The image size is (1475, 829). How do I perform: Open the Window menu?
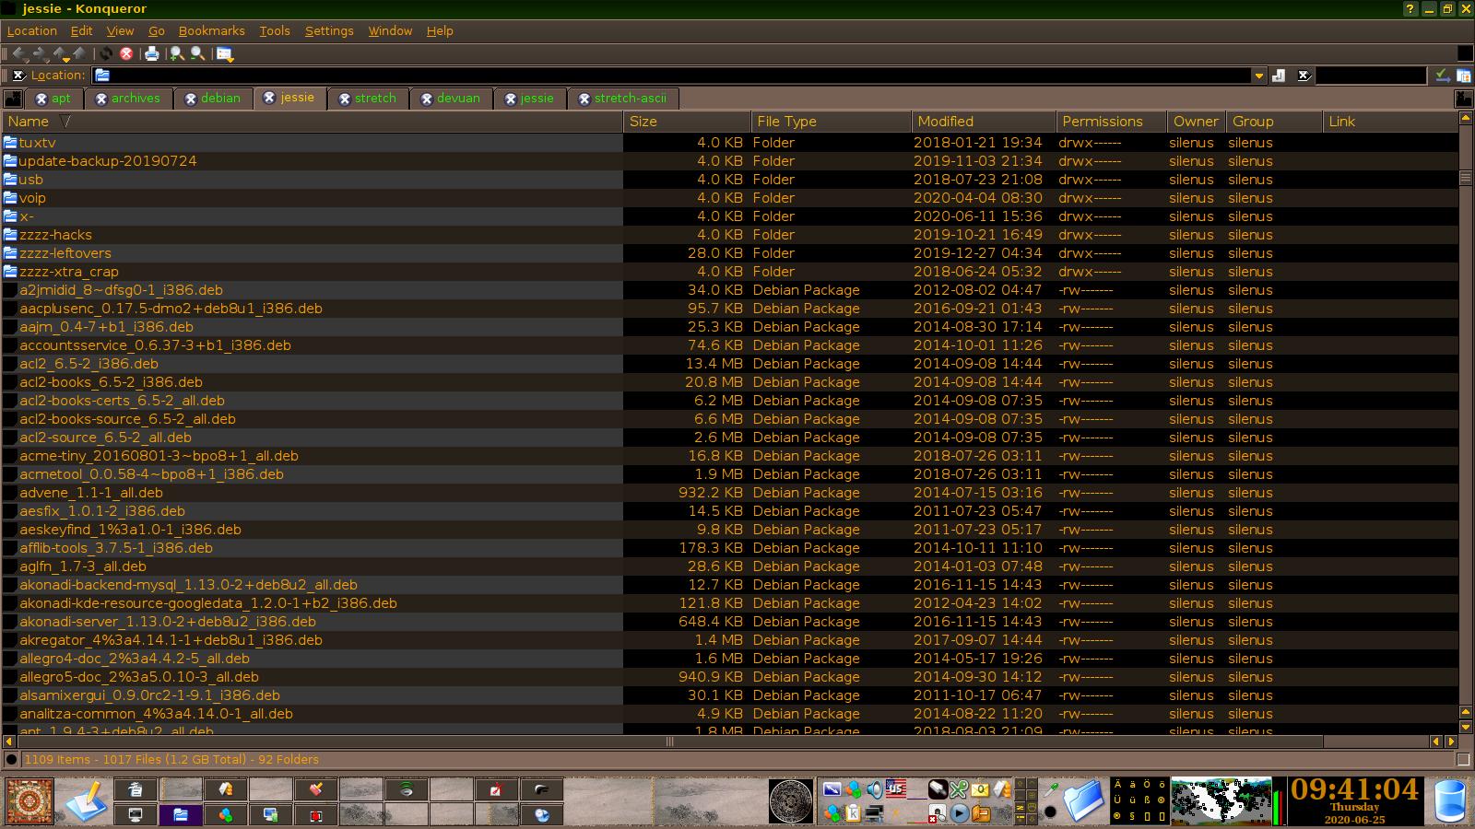click(x=390, y=30)
